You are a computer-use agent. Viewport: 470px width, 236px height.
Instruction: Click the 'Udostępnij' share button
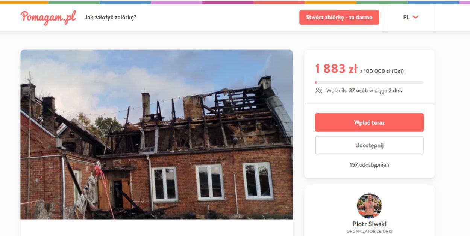tap(369, 145)
